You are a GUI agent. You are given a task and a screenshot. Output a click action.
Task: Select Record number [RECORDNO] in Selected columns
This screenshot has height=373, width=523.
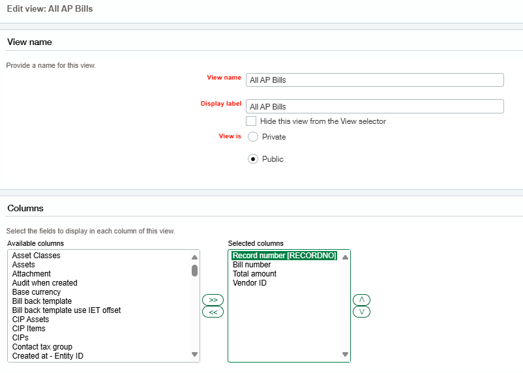tap(284, 256)
